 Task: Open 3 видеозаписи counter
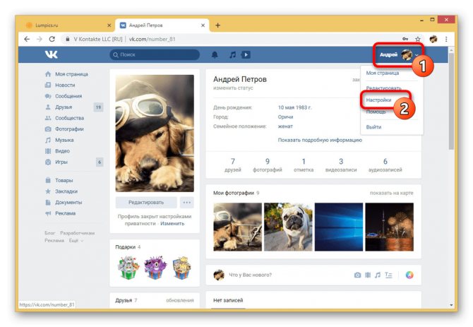coord(341,165)
